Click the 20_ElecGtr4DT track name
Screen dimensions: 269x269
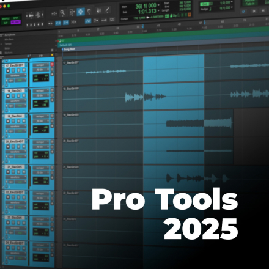(15, 142)
